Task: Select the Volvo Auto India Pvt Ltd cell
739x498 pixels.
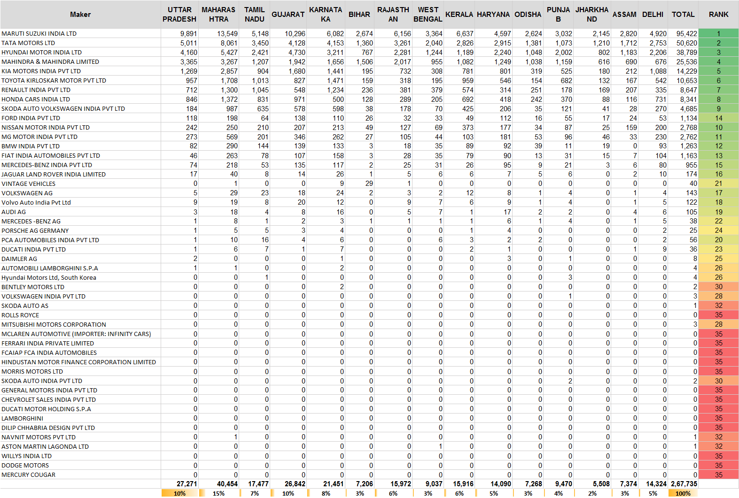Action: point(80,202)
